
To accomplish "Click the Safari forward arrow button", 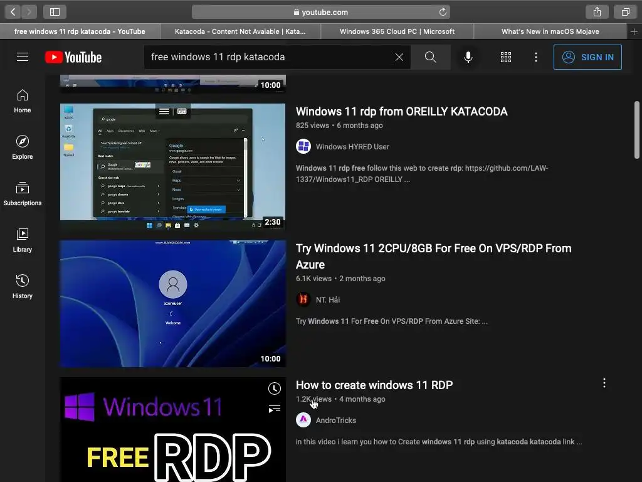I will pyautogui.click(x=29, y=12).
